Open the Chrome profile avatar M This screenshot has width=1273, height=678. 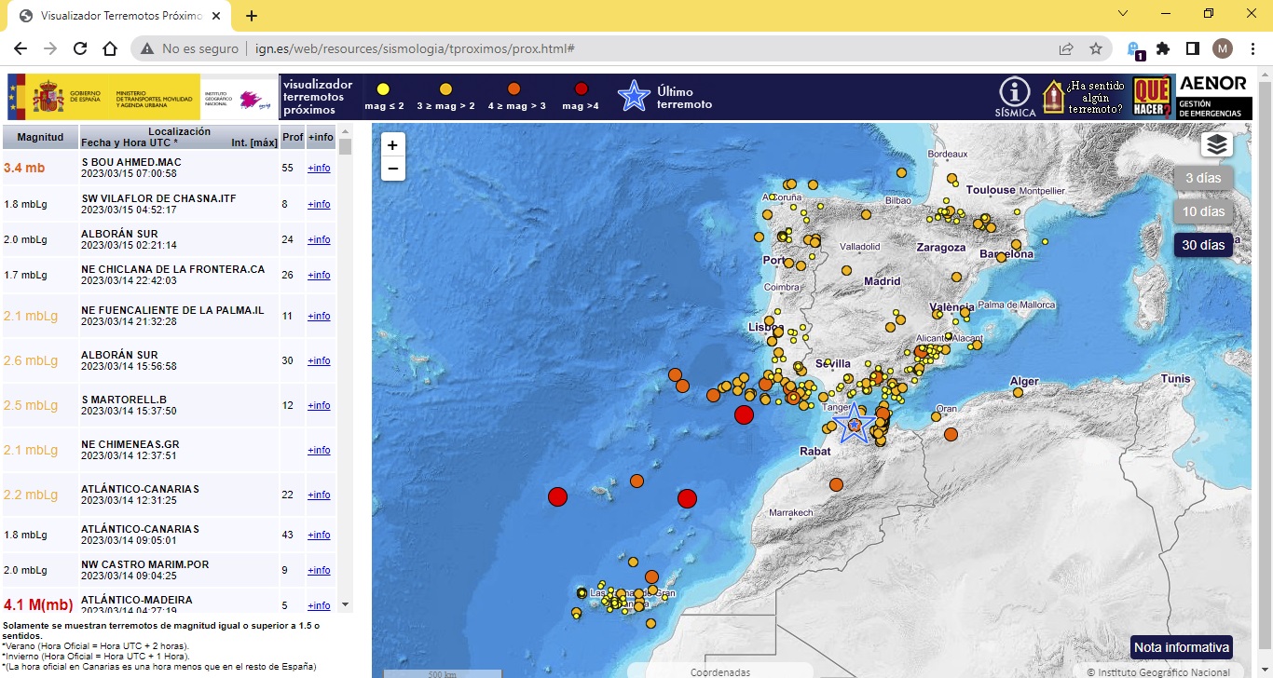1223,48
